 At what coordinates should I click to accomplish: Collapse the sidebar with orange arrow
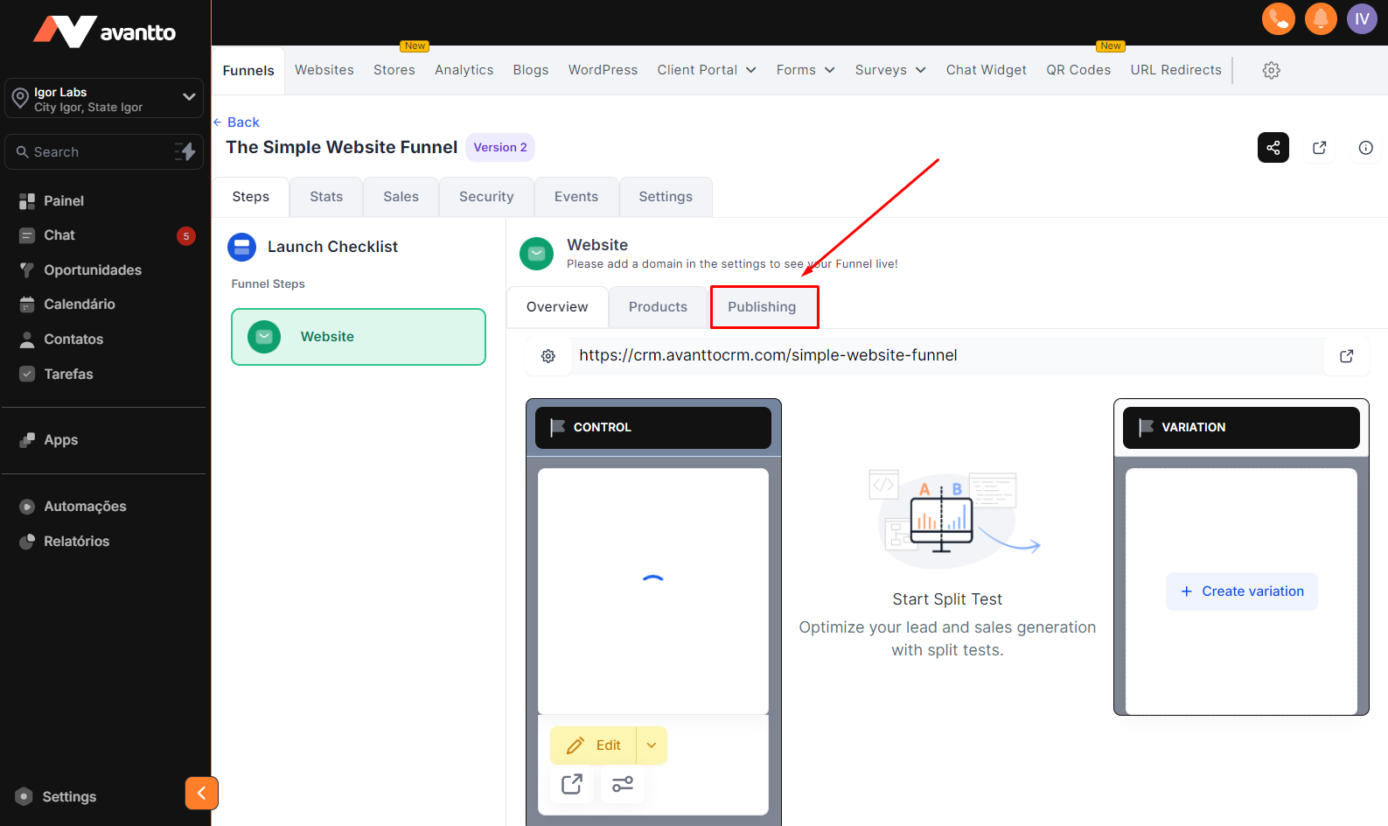(x=201, y=793)
